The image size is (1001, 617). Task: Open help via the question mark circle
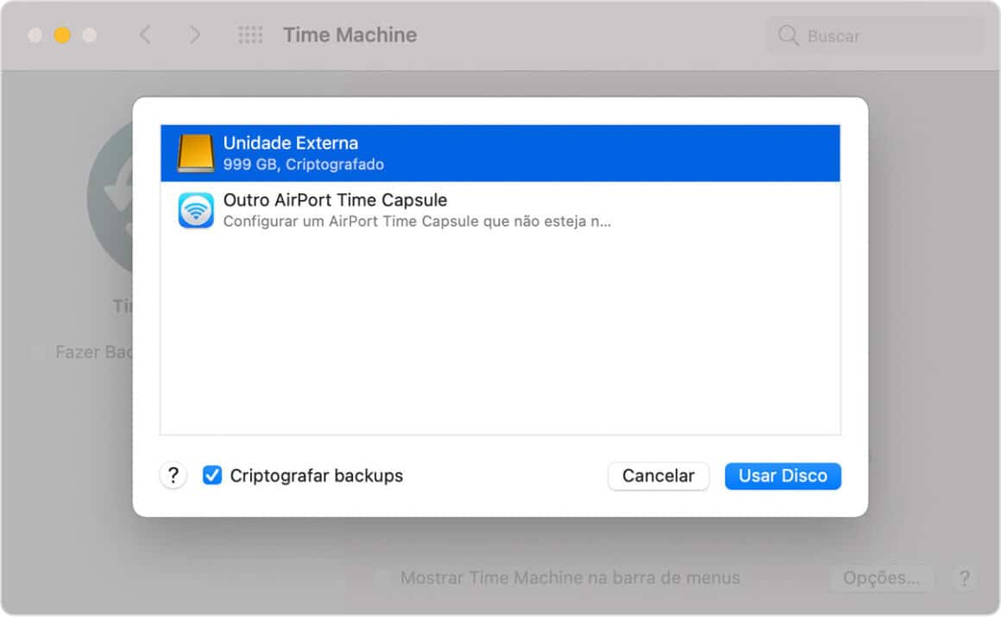point(173,475)
